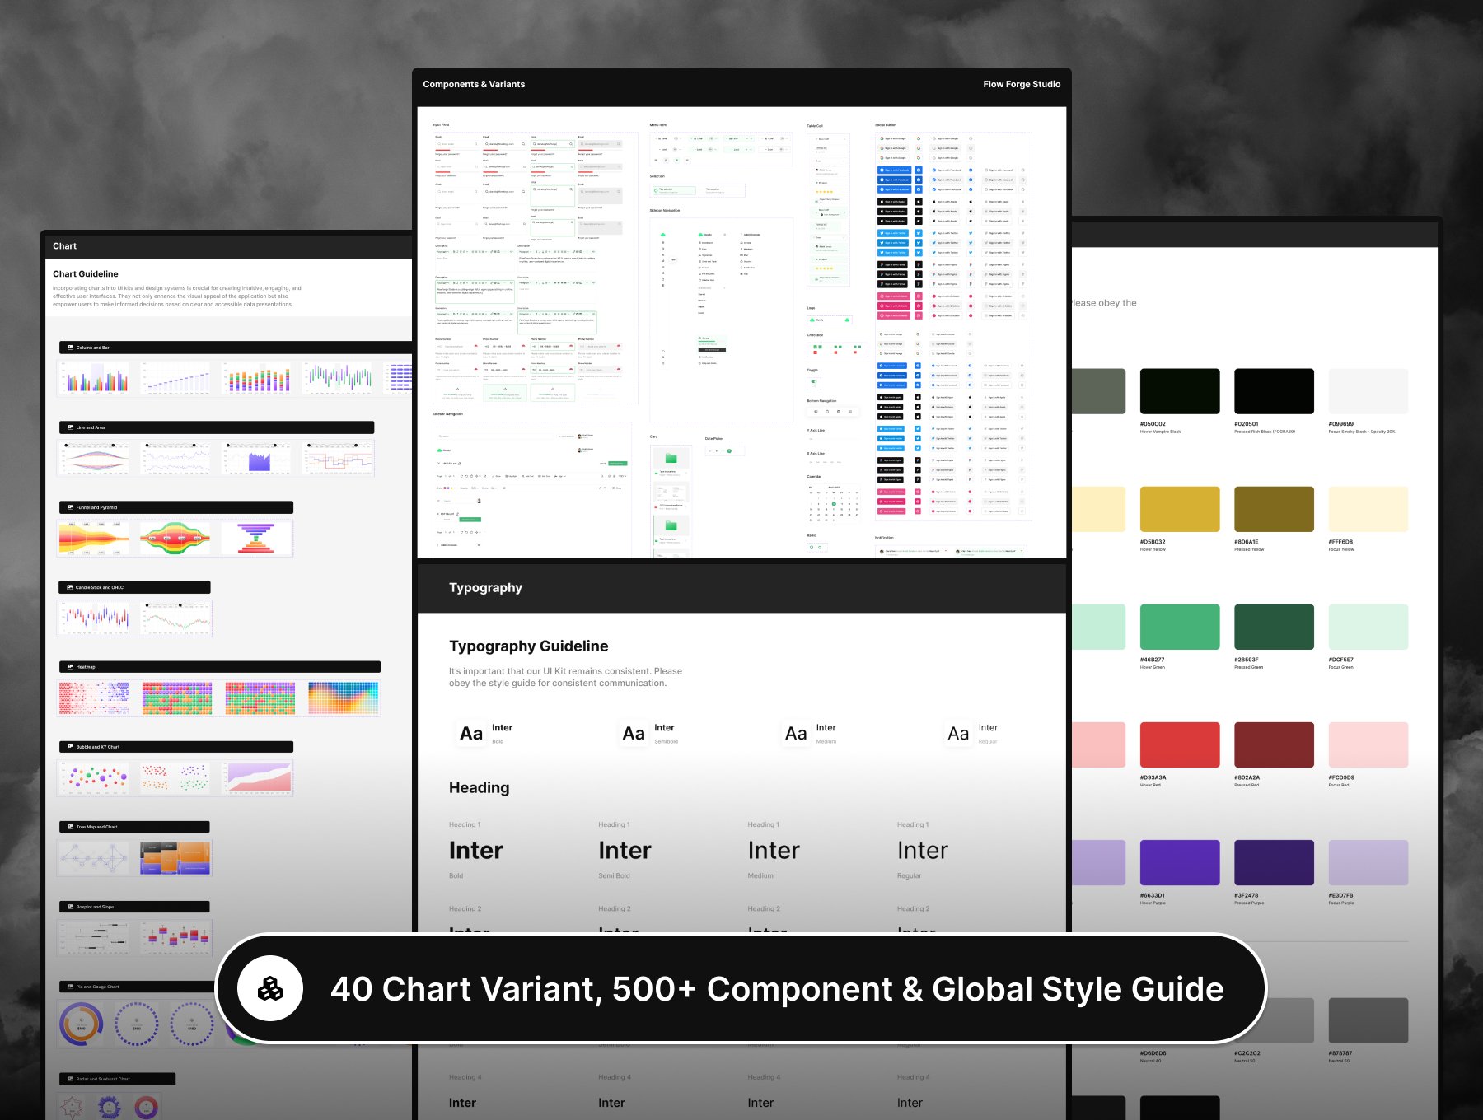Click the Bubble and XY Chart header
The width and height of the screenshot is (1483, 1120).
click(x=175, y=747)
